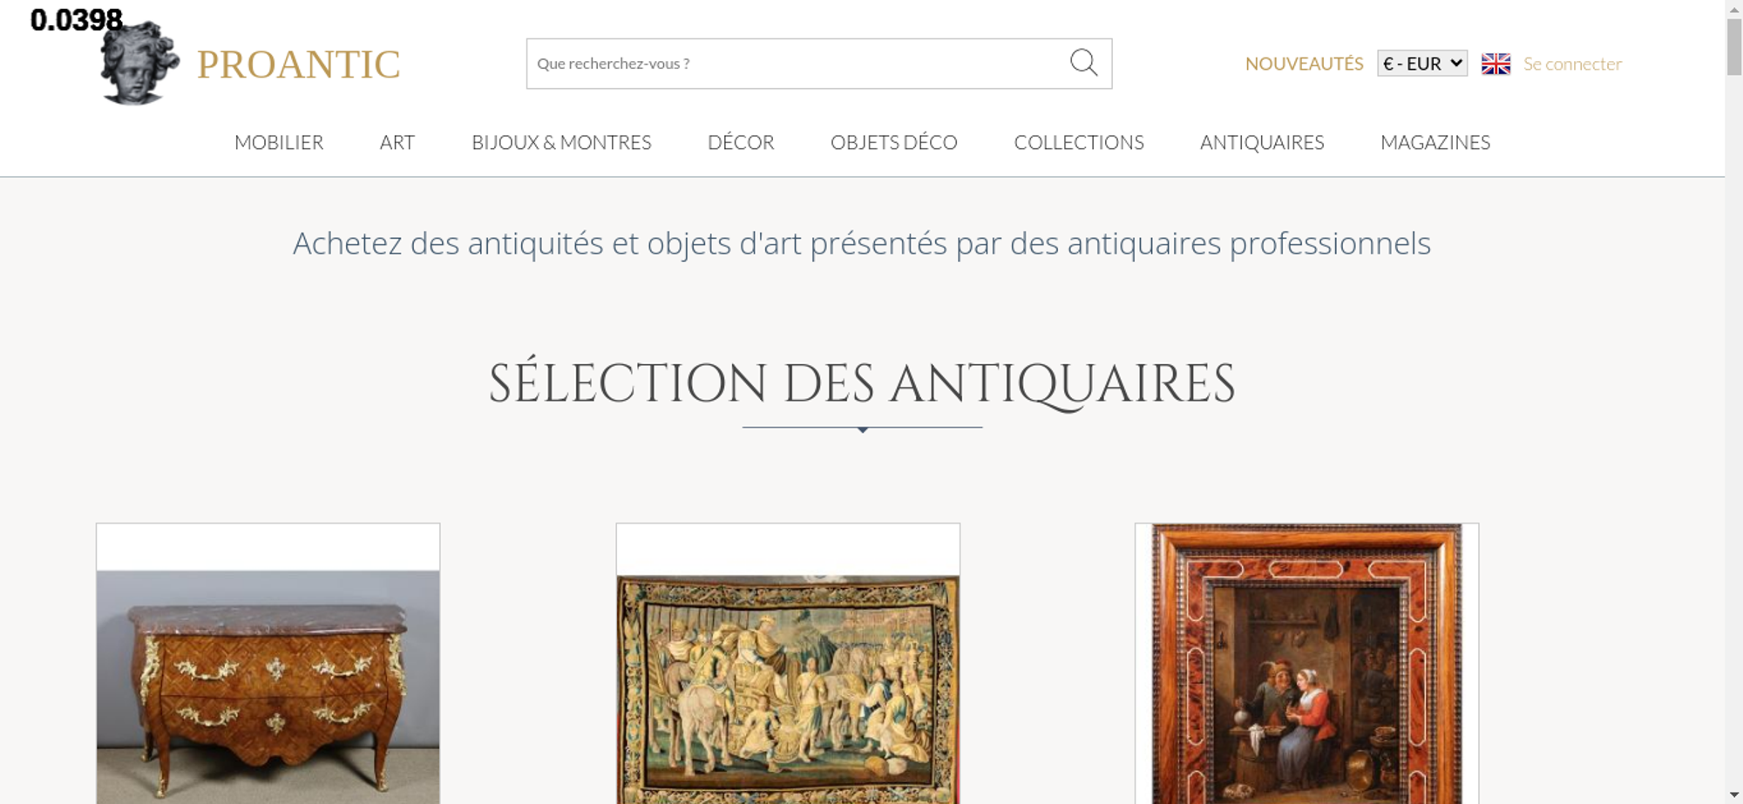Focus the 'Que recherchez-vous ?' search field
The width and height of the screenshot is (1743, 804).
pos(797,64)
